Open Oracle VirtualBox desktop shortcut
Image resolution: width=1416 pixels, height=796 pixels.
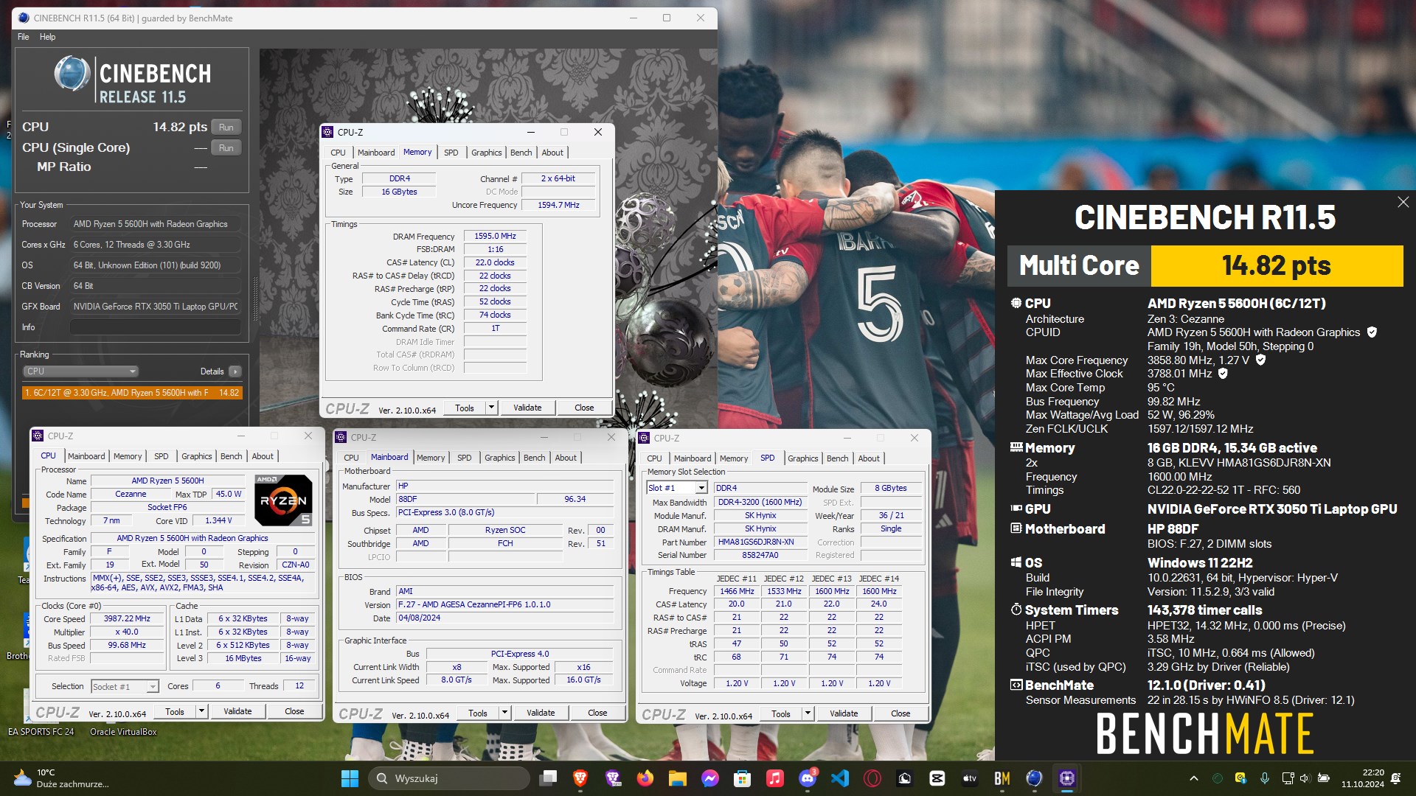123,732
